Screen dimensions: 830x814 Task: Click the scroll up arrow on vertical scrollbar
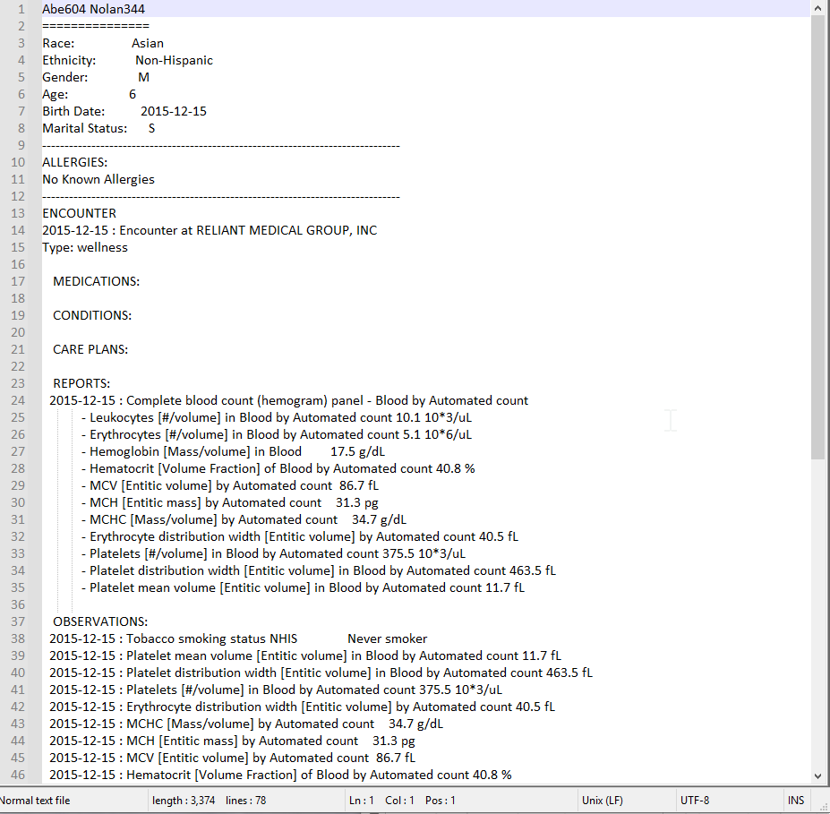pos(817,8)
